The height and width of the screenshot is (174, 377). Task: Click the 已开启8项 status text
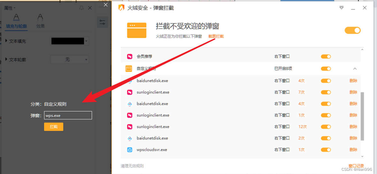pyautogui.click(x=283, y=69)
